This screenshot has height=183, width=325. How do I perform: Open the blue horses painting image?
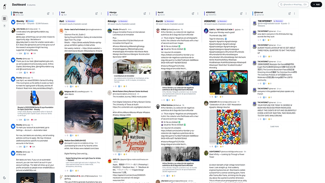pos(84,69)
